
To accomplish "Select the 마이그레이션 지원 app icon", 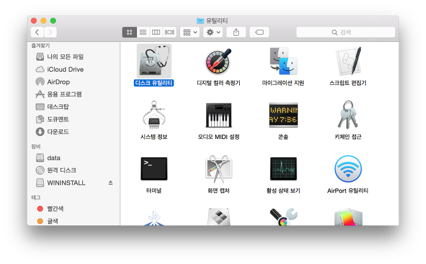I will pyautogui.click(x=284, y=61).
